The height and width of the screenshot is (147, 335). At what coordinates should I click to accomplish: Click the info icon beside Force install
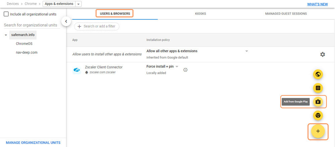pos(185,70)
